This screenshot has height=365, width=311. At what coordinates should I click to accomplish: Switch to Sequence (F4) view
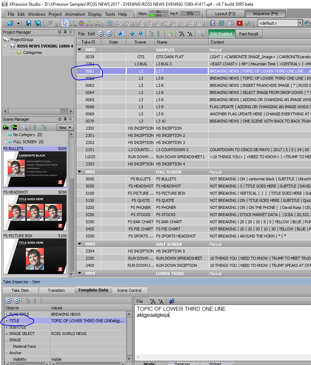(x=265, y=14)
